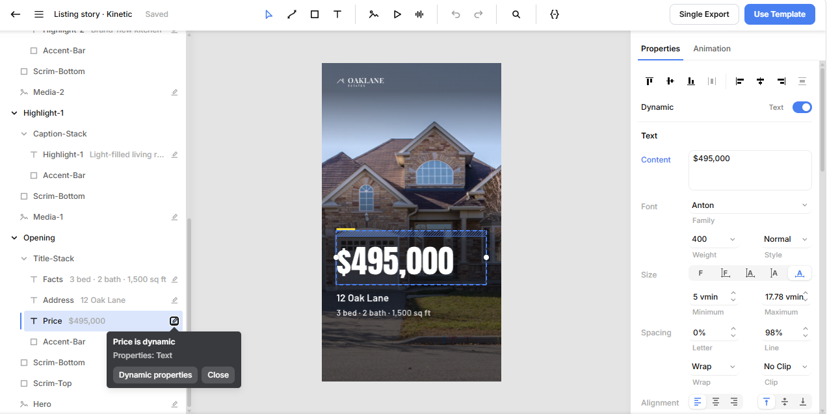Click the back arrow icon
827x414 pixels.
16,14
